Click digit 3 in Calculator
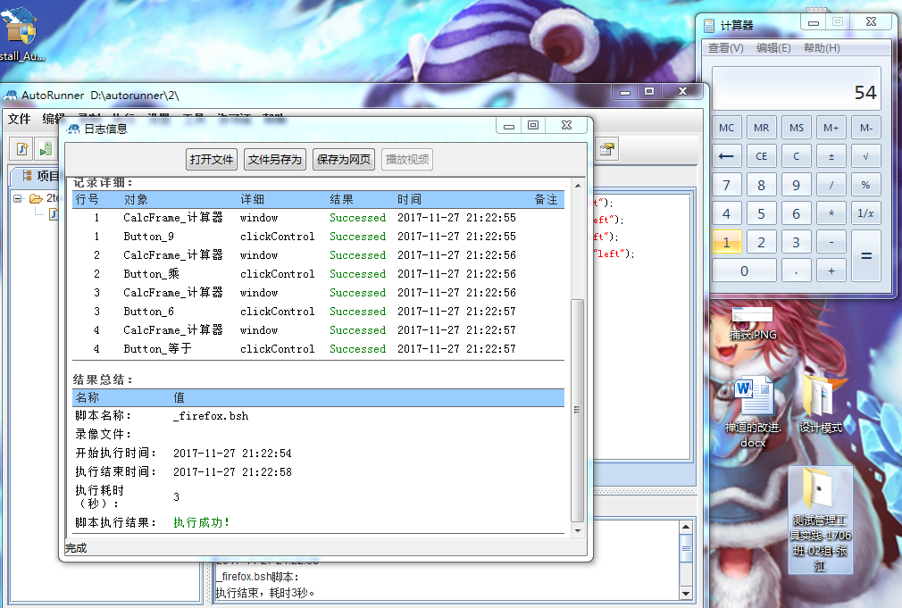Viewport: 902px width, 608px height. 796,242
